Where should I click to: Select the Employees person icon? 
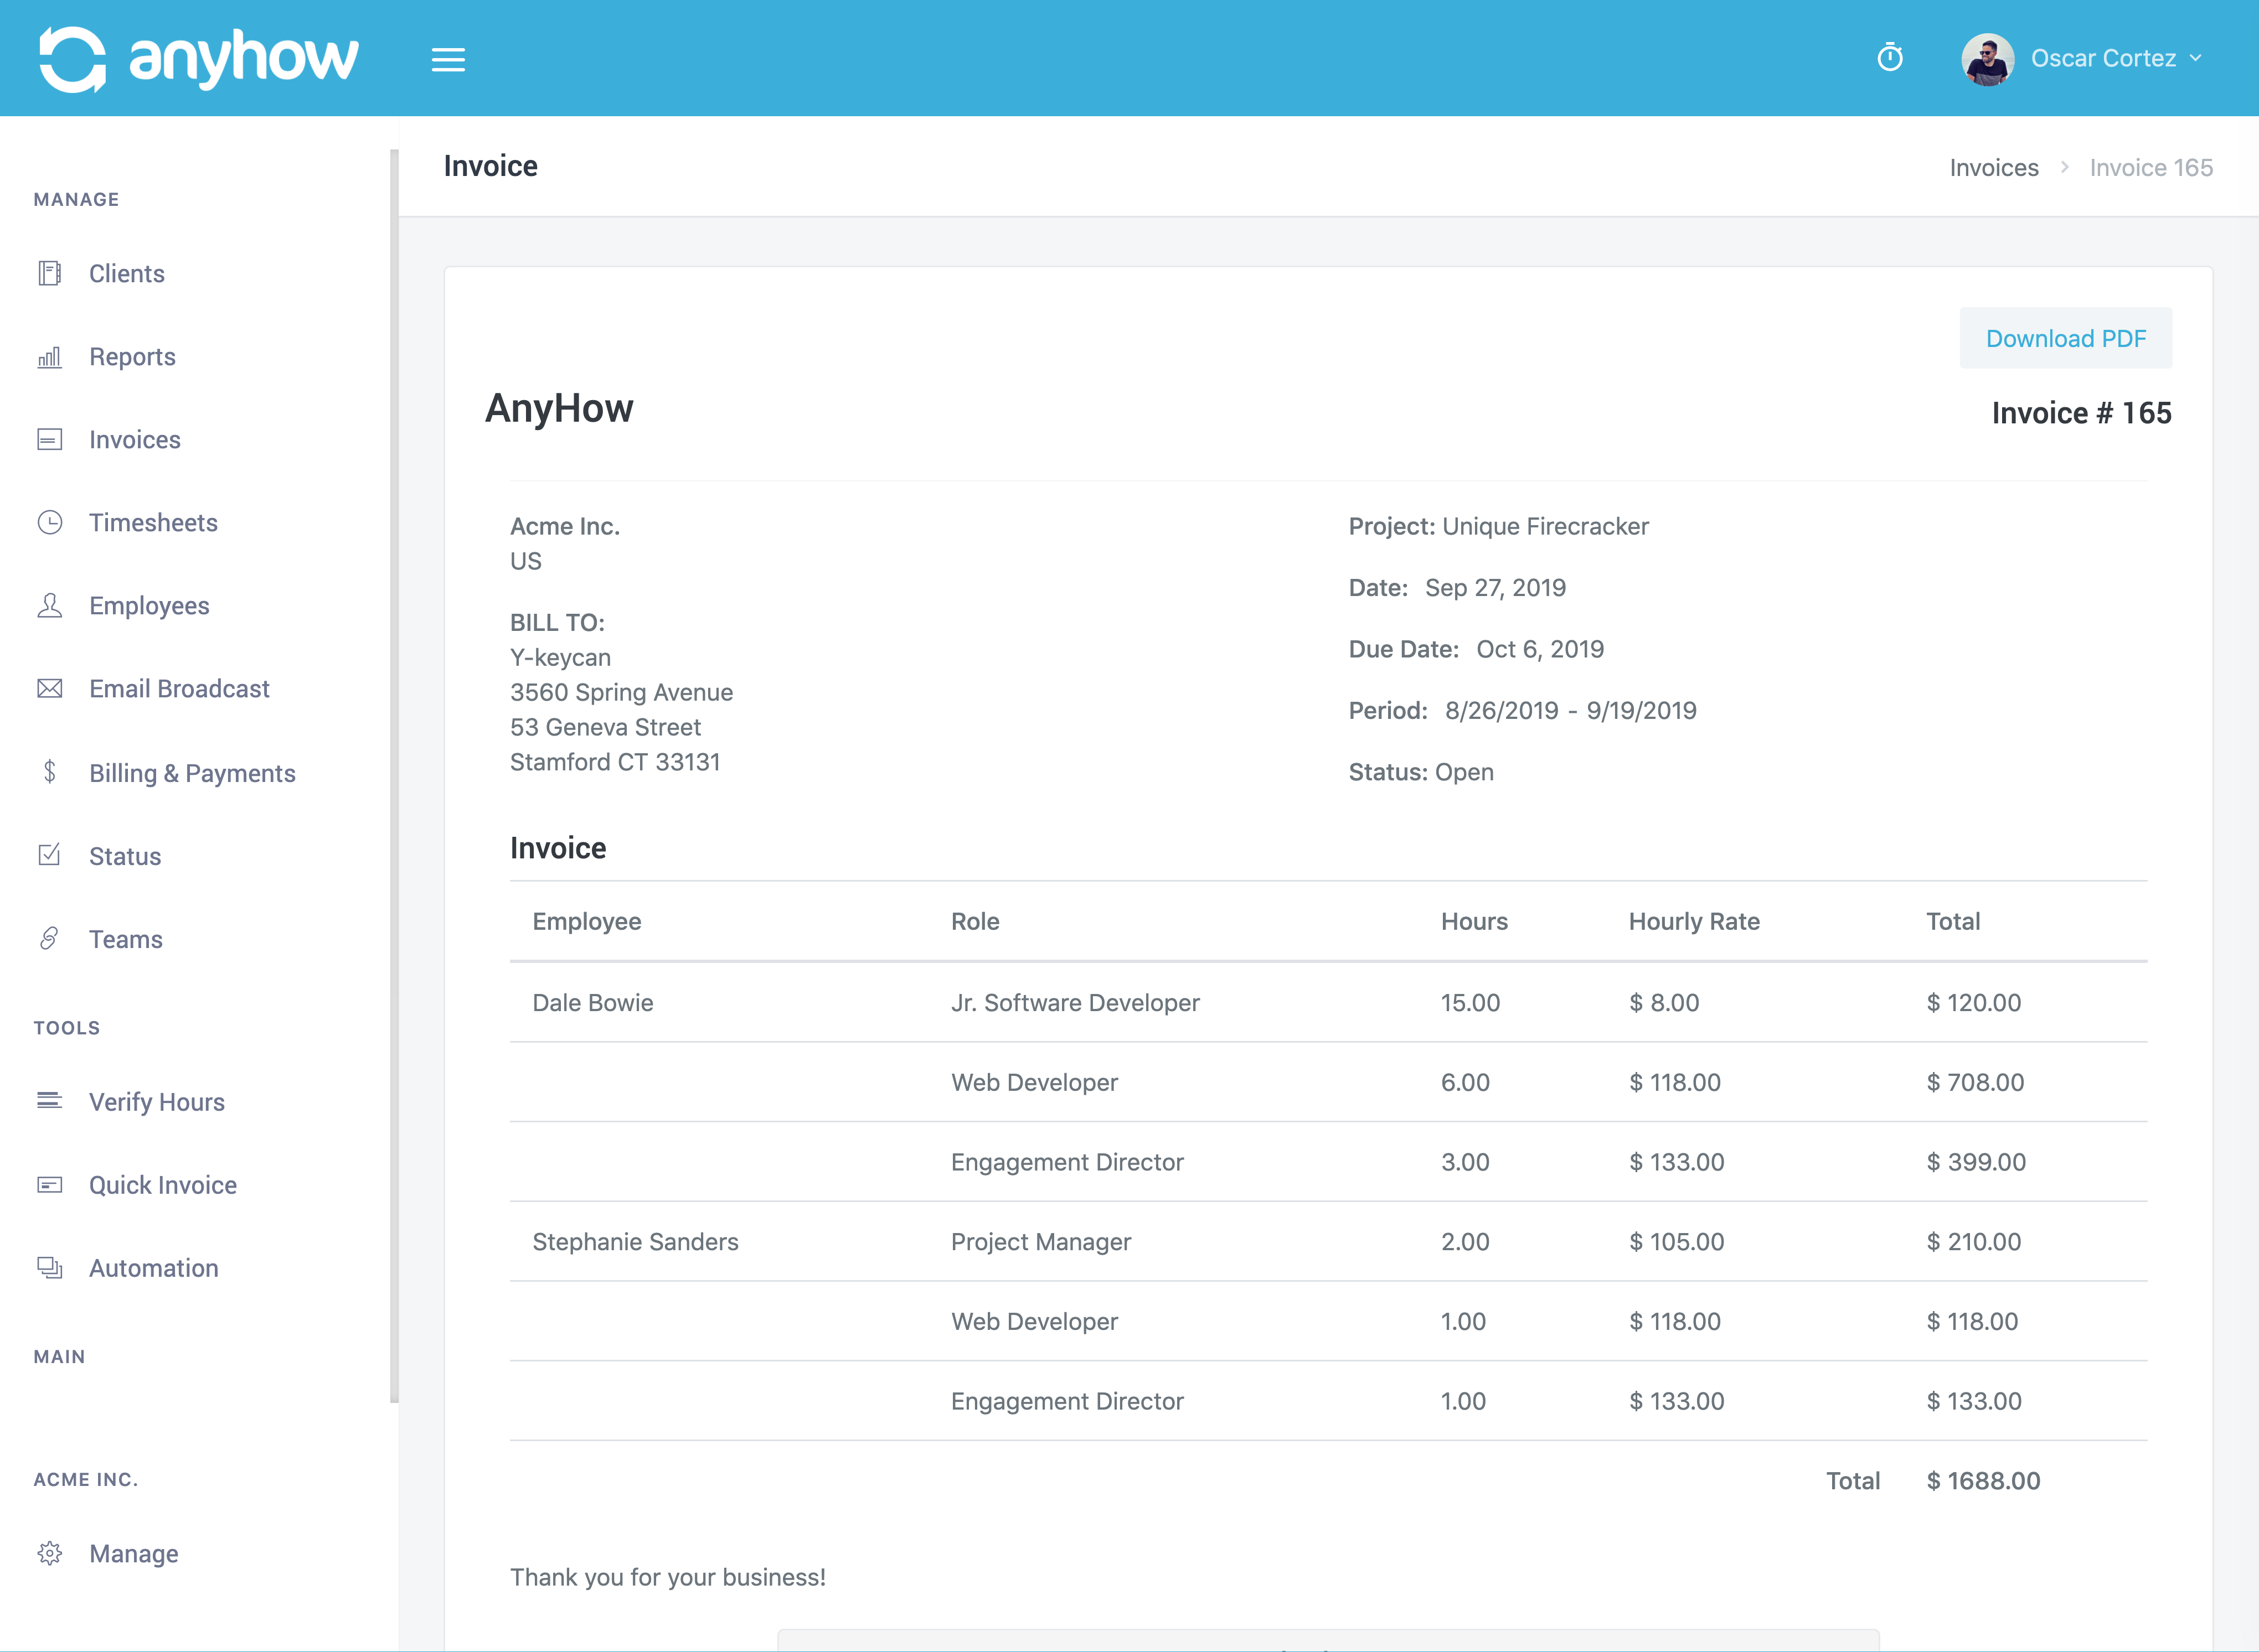49,605
